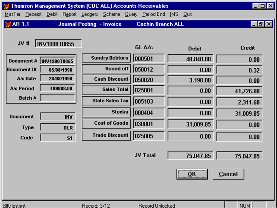Click Sales Total credit 41,726.00
The image size is (277, 208).
(x=239, y=91)
